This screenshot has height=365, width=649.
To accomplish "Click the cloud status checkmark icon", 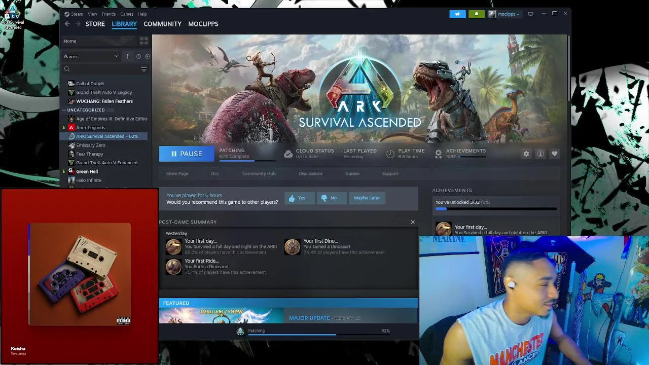I will [x=288, y=154].
